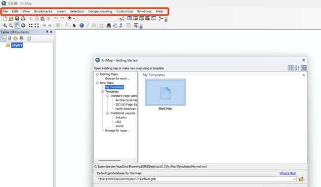Screen dimensions: 321x187
Task: Click the New map document icon
Action: (5, 18)
